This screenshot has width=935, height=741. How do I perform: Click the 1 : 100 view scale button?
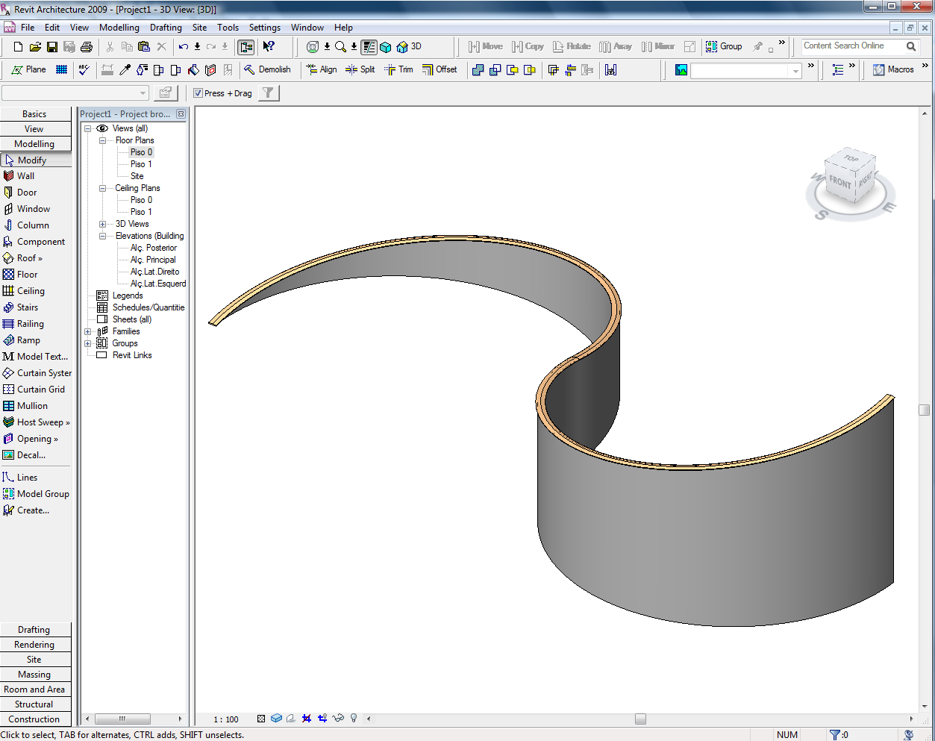pyautogui.click(x=225, y=719)
